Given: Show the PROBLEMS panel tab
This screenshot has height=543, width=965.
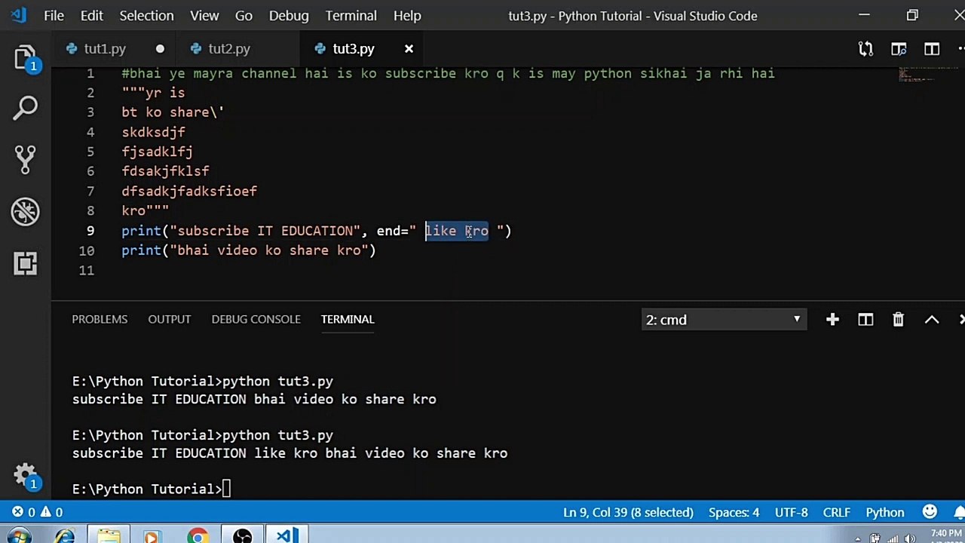Looking at the screenshot, I should point(100,319).
